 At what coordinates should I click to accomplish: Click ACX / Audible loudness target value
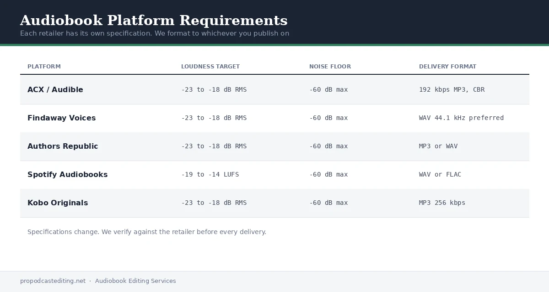[x=214, y=90]
